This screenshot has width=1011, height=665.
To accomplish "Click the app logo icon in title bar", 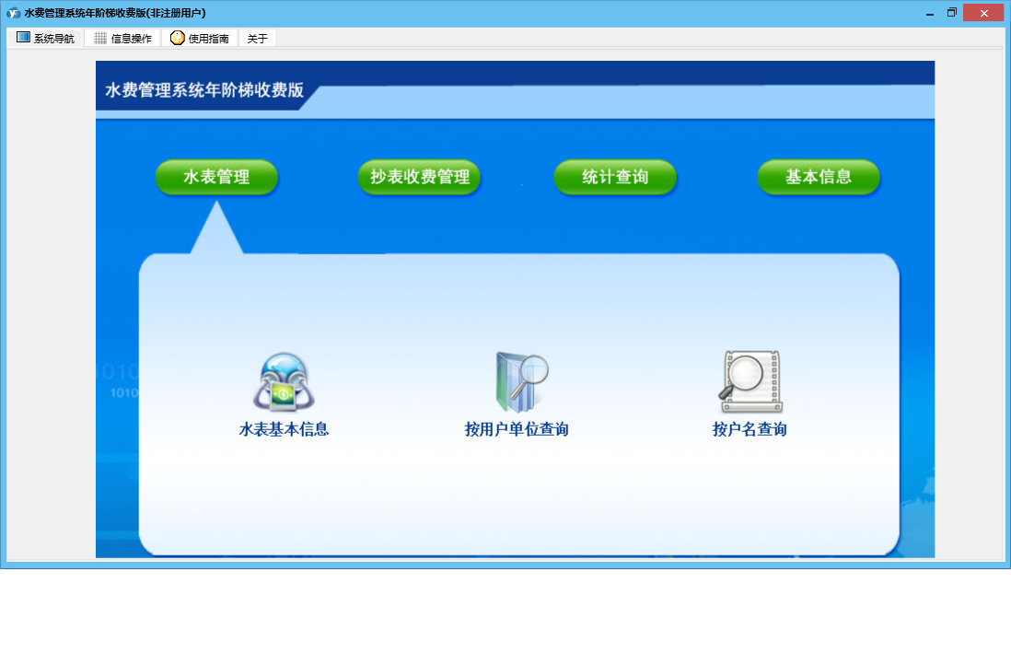I will point(13,13).
